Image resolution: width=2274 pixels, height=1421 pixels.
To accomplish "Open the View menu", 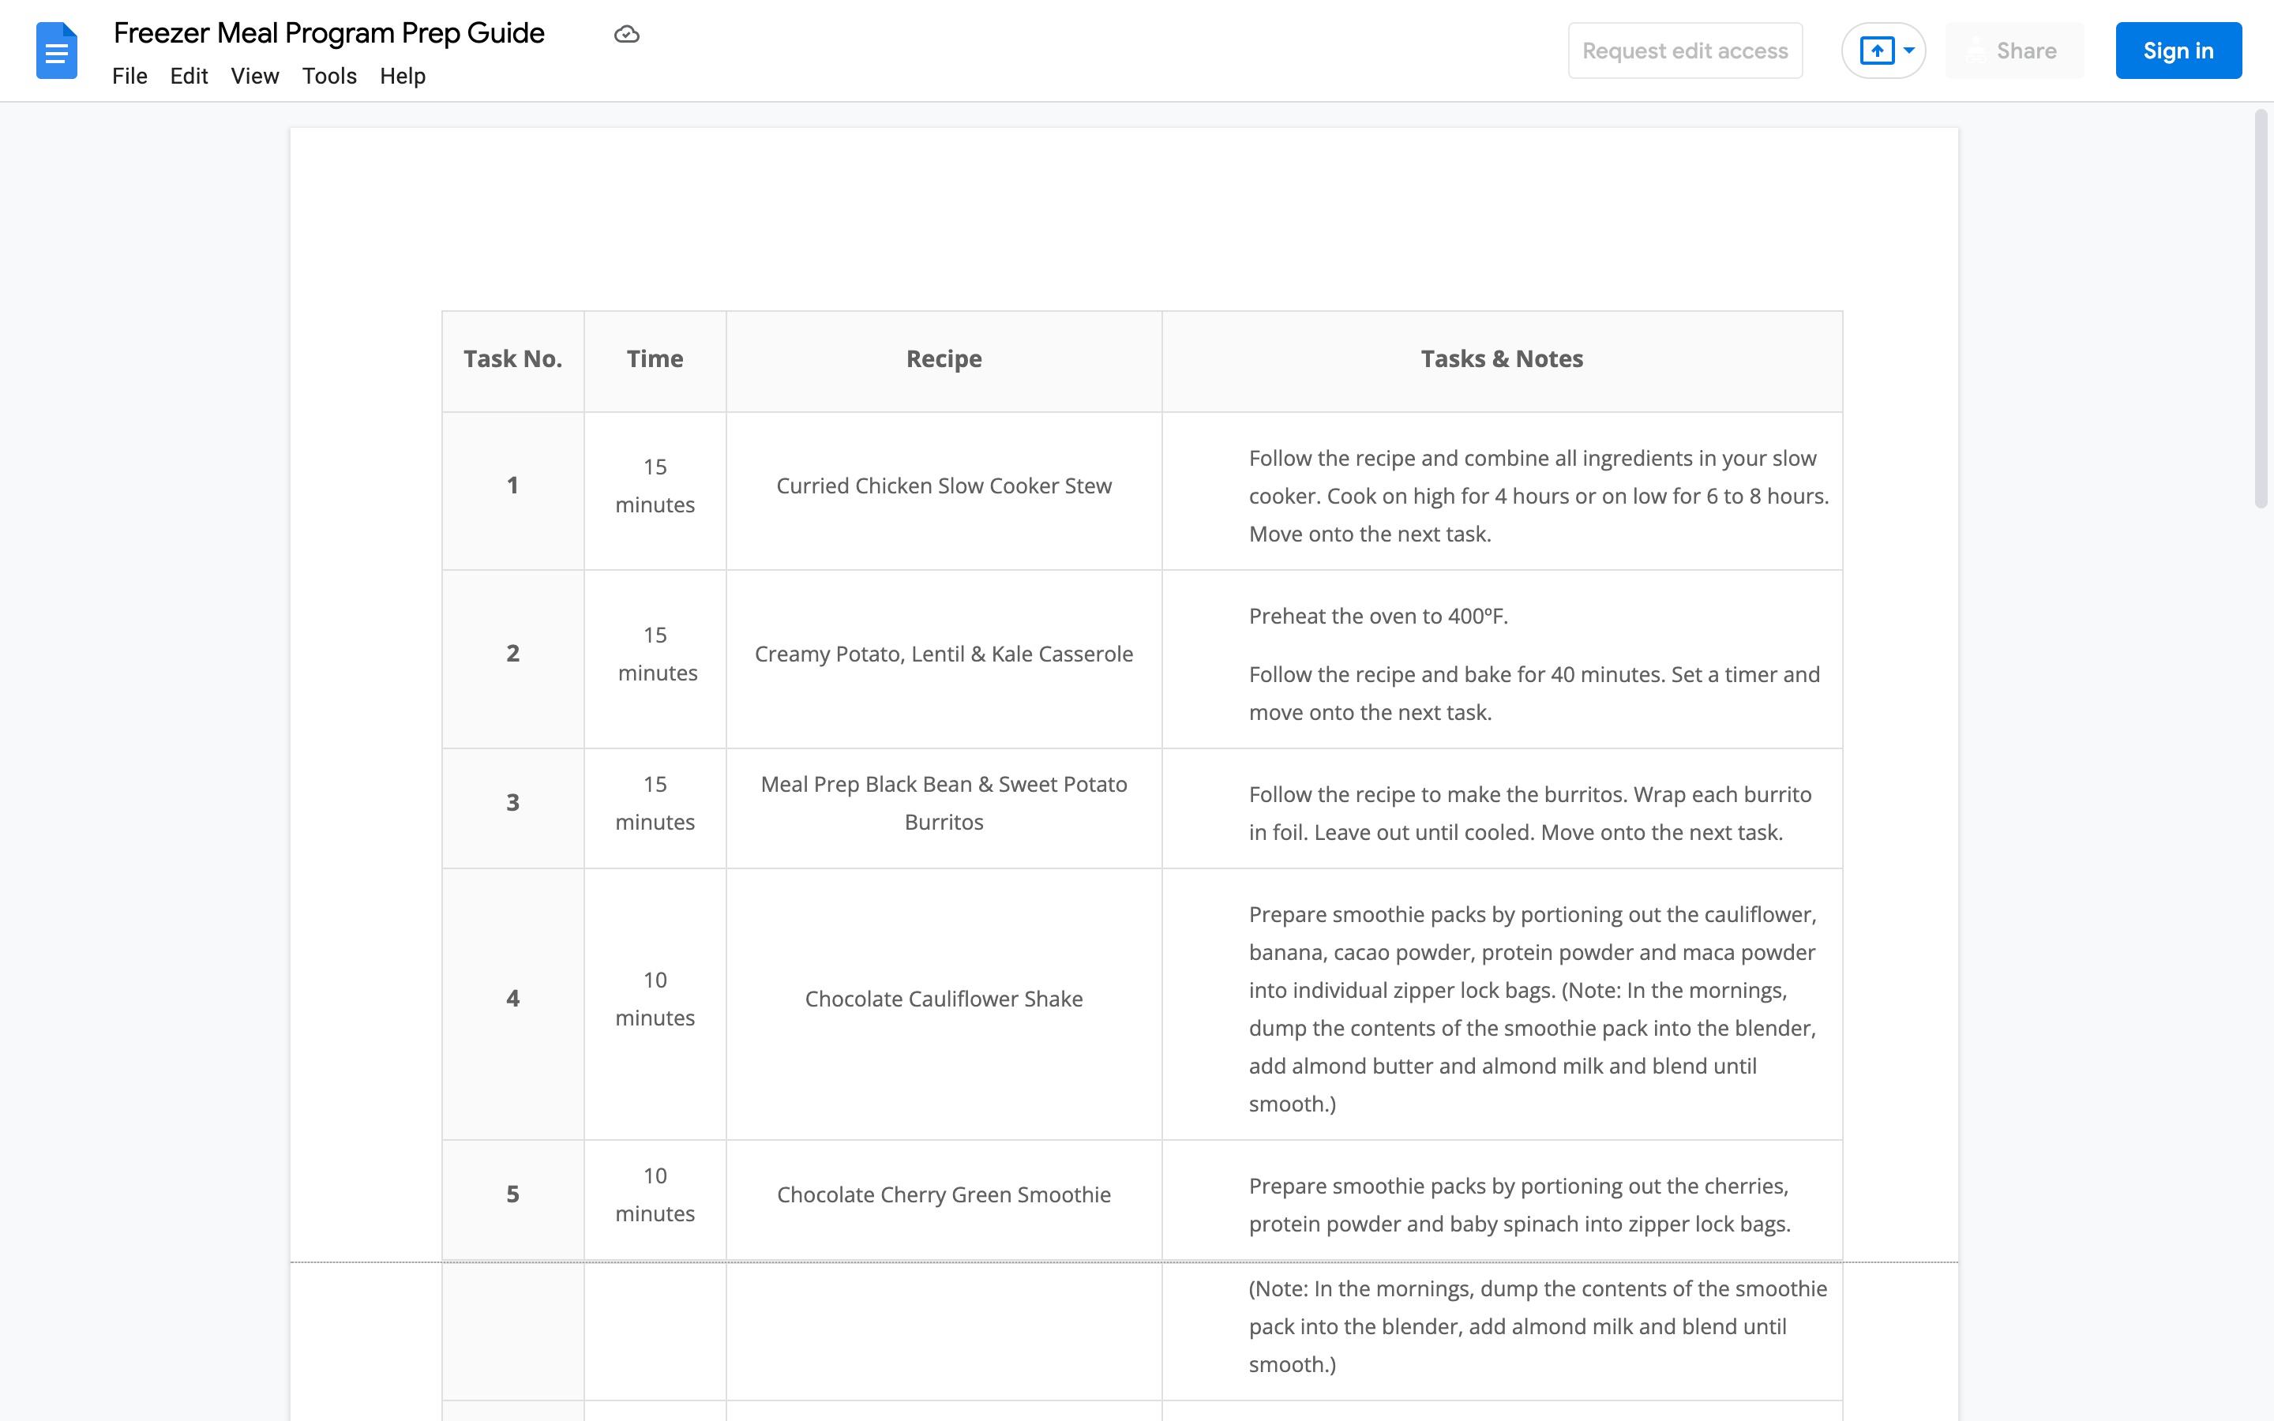I will [255, 76].
